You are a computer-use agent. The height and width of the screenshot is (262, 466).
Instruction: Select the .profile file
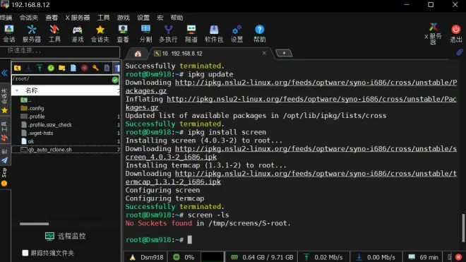[32, 117]
